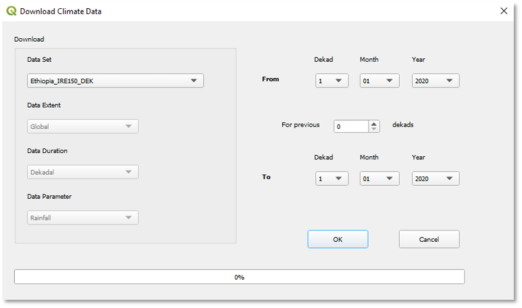The image size is (522, 308).
Task: Click the Download group box label
Action: pos(29,39)
